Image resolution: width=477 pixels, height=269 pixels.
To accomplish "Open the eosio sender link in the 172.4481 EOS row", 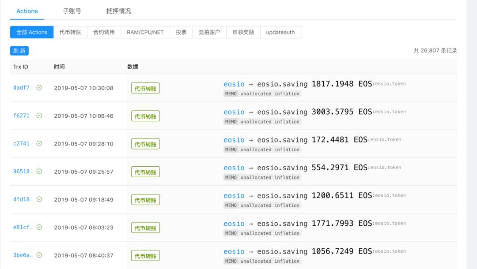I will pos(234,140).
